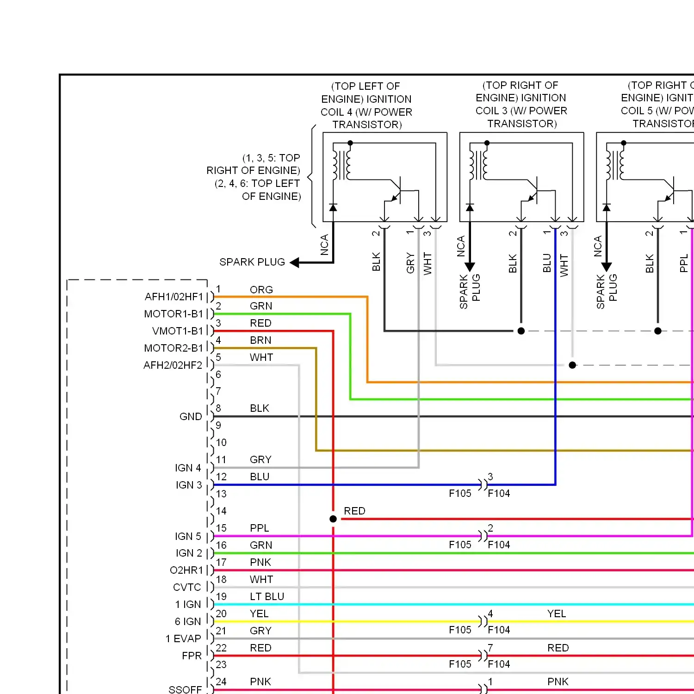Screen dimensions: 694x694
Task: Click the '1 IGN' terminal label
Action: click(188, 604)
